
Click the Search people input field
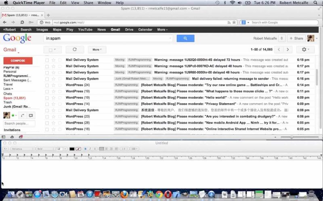19,124
